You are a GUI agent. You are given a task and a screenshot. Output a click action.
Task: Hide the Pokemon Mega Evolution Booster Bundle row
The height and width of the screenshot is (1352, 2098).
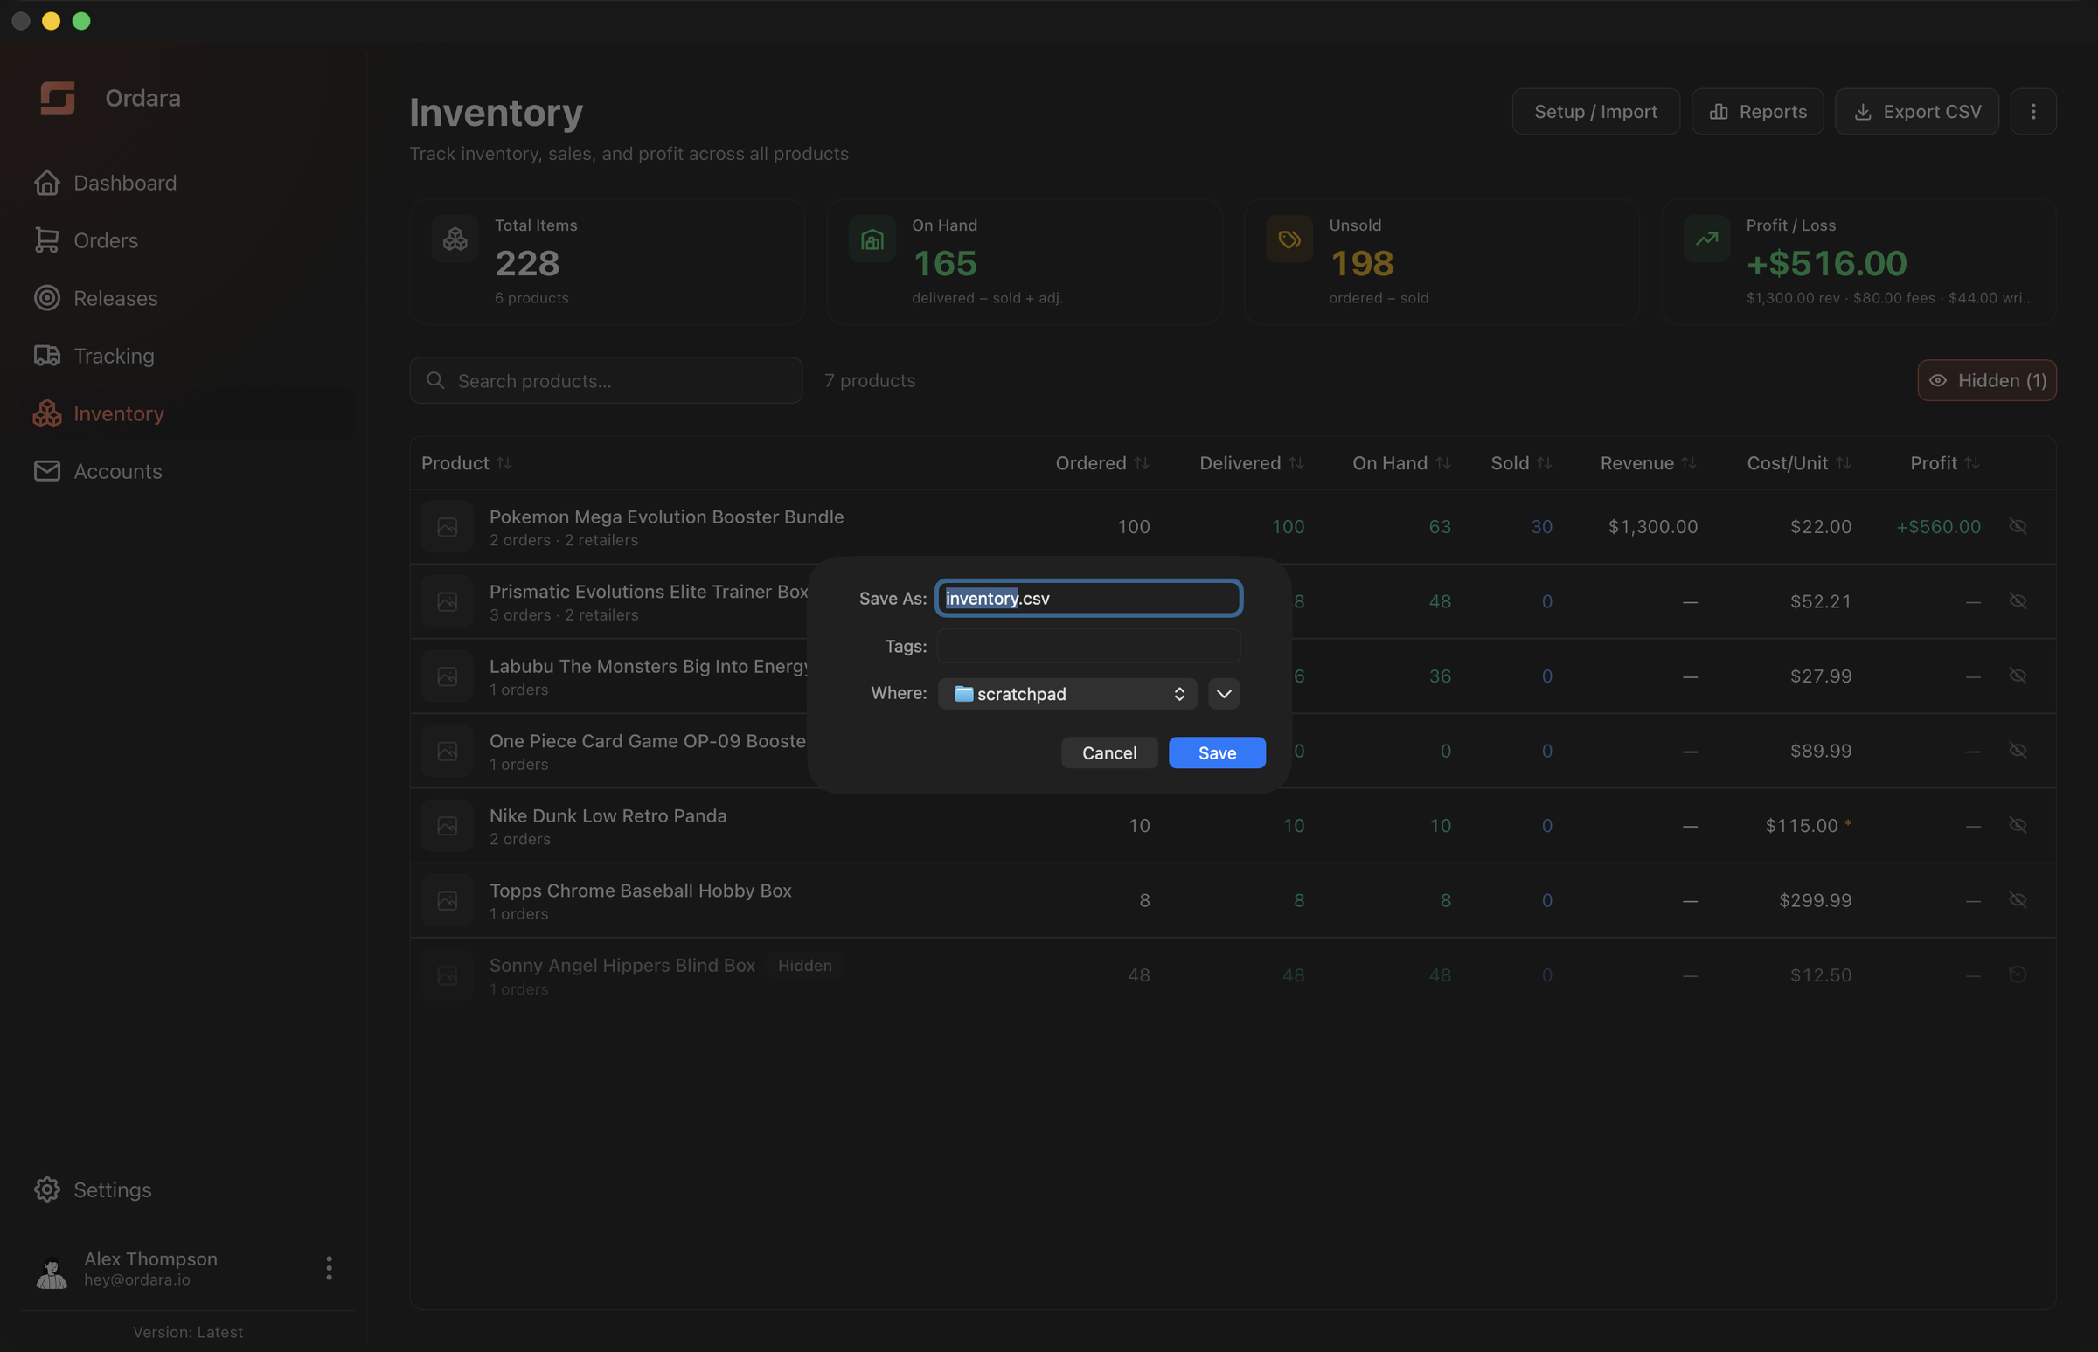click(2018, 526)
